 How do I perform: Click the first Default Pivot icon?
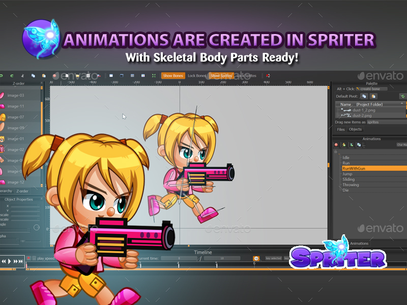click(364, 96)
